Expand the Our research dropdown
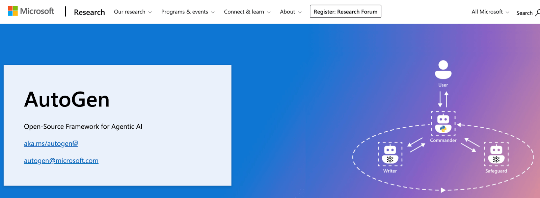Screen dimensions: 540x198 pyautogui.click(x=133, y=12)
